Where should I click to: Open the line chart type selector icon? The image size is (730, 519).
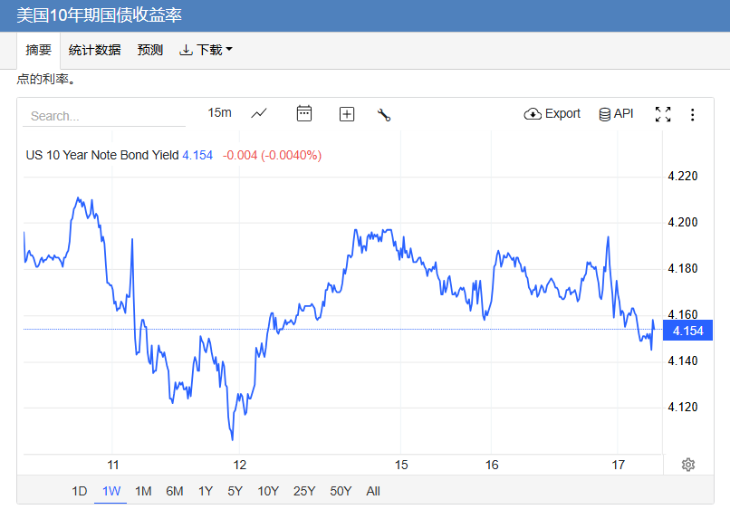click(259, 113)
